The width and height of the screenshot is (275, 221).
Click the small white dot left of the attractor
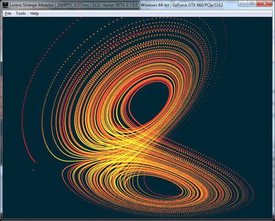(33, 170)
